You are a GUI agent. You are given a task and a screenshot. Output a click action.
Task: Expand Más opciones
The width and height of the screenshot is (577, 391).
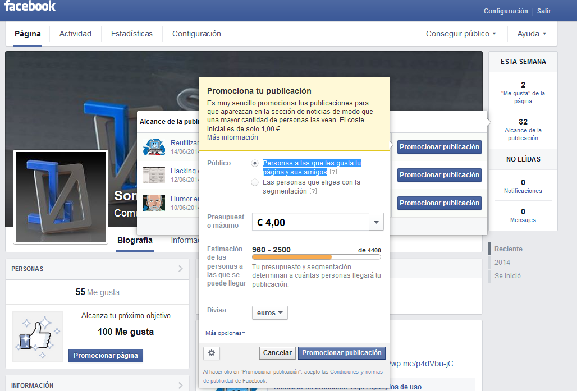coord(225,333)
